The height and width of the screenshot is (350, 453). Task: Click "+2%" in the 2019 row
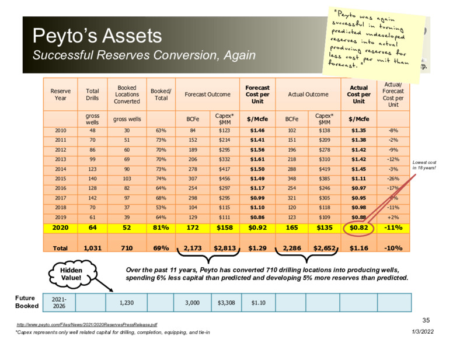tap(393, 218)
